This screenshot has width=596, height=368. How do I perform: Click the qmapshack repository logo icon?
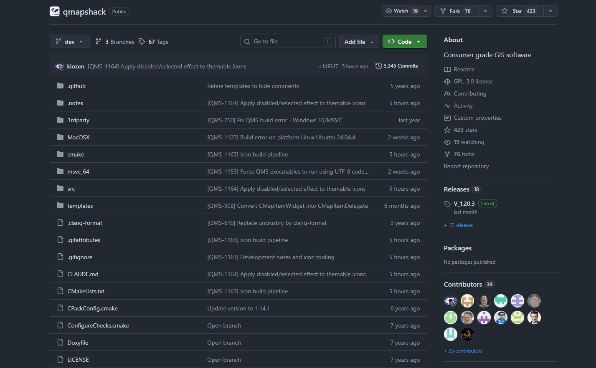(55, 11)
